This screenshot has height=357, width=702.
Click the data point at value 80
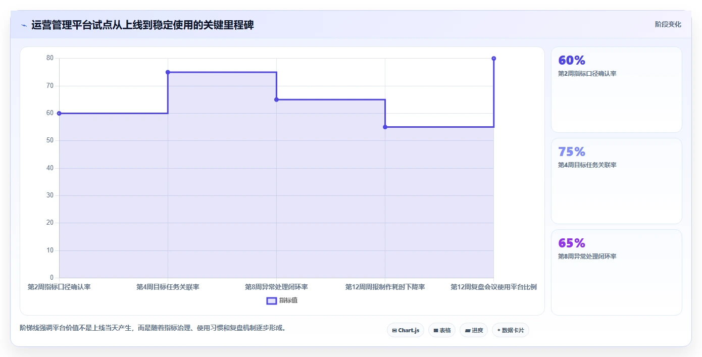pos(493,59)
